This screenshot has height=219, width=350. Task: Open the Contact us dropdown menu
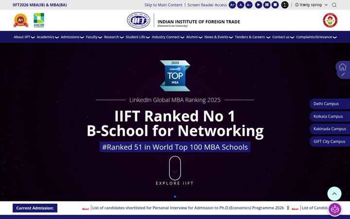click(x=283, y=37)
